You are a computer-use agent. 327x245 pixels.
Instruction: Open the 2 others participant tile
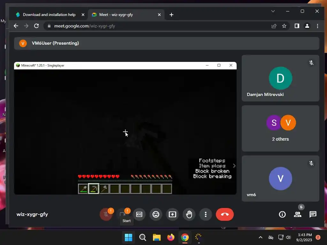pos(280,128)
